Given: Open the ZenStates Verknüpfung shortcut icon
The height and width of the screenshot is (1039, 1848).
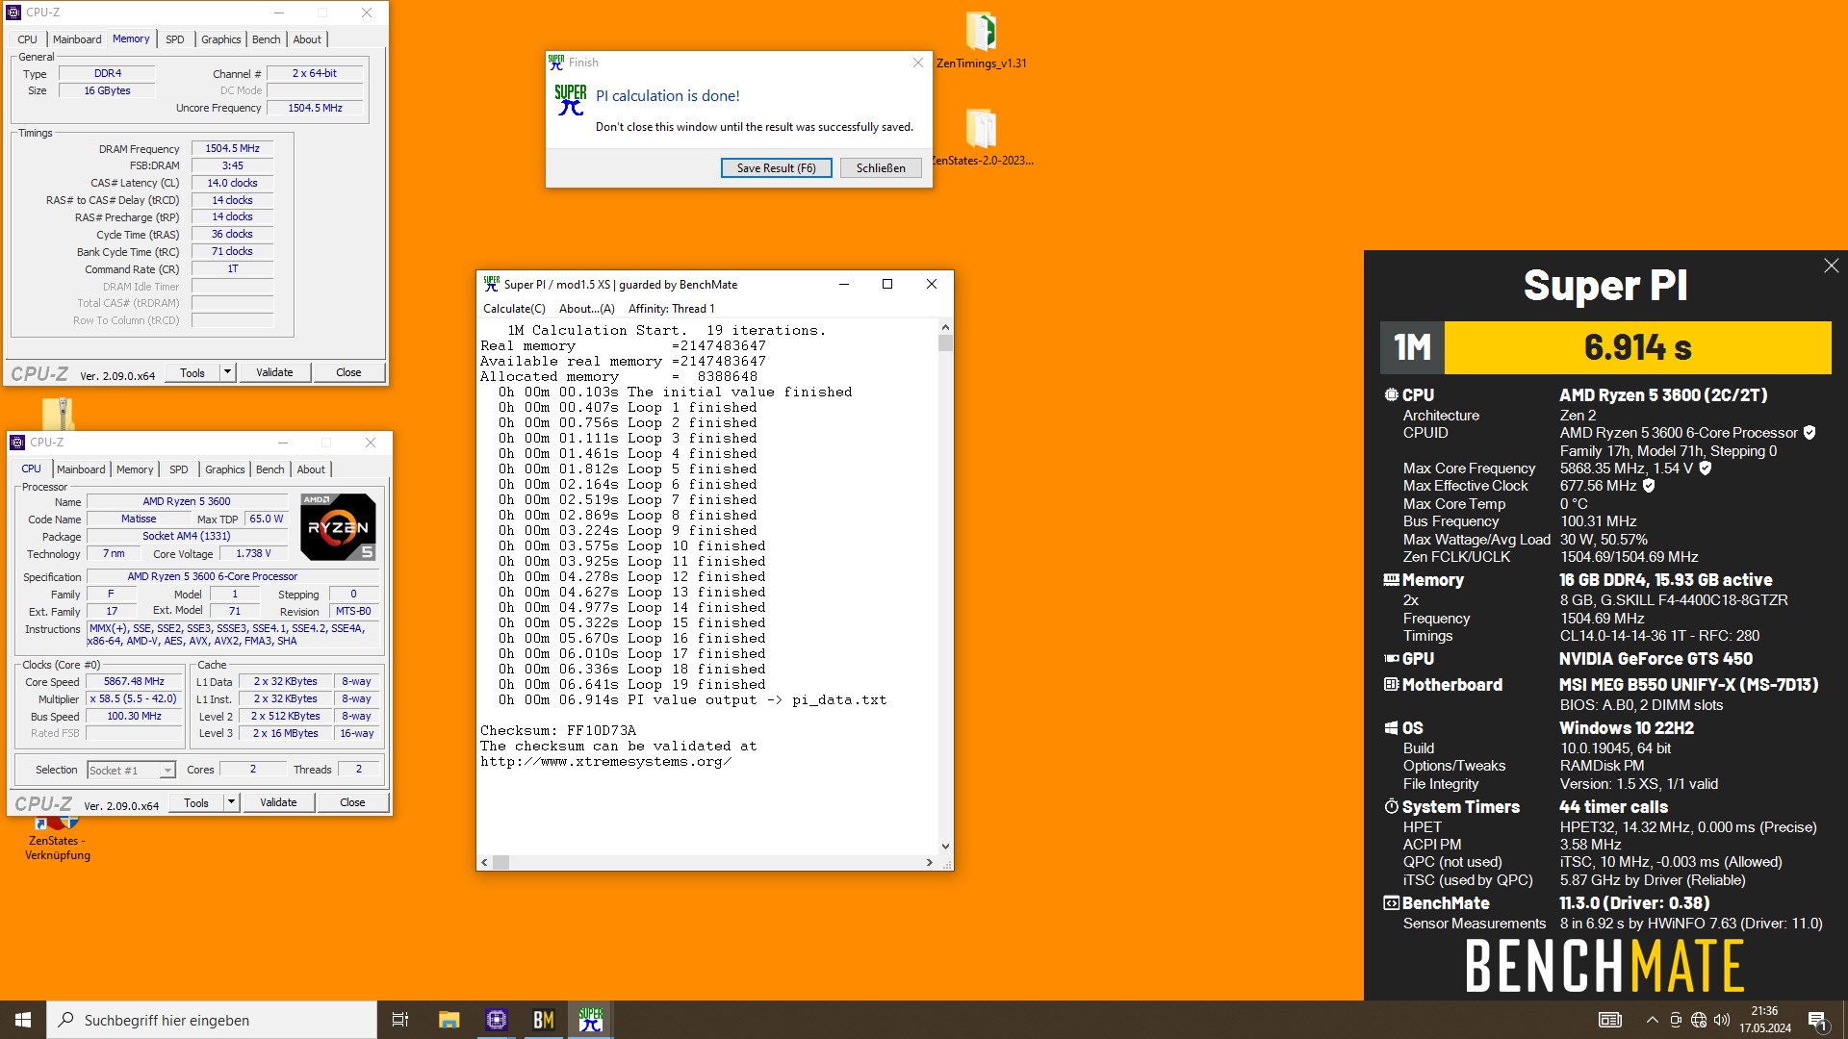Looking at the screenshot, I should 58,824.
